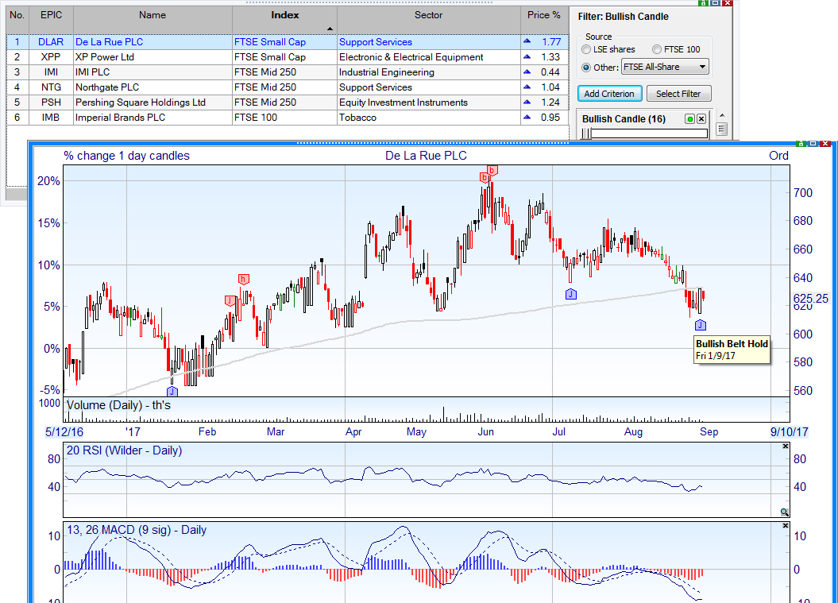Click the up arrow in the IMI PLC row

[x=527, y=72]
